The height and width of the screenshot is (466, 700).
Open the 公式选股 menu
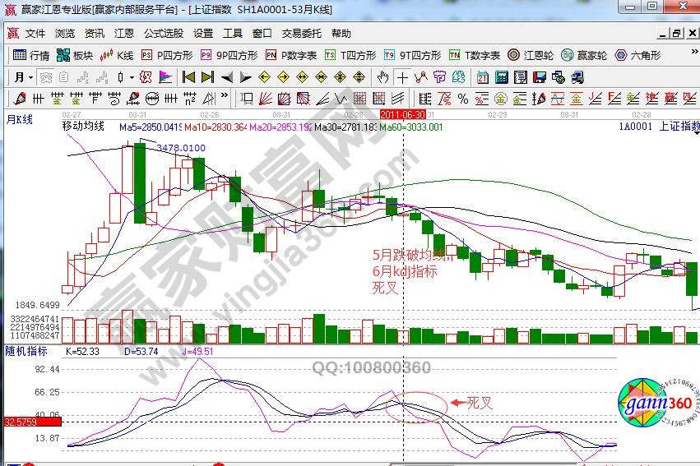pyautogui.click(x=164, y=34)
